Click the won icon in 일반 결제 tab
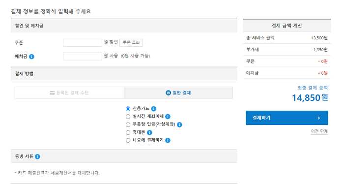Image resolution: width=344 pixels, height=184 pixels. (x=168, y=93)
